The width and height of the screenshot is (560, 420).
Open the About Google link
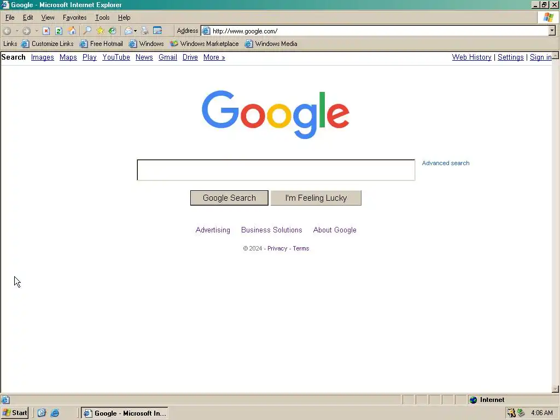click(x=335, y=230)
